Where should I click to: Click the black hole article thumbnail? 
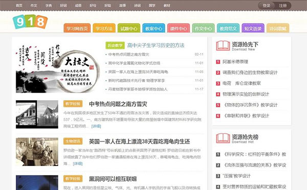(37, 182)
